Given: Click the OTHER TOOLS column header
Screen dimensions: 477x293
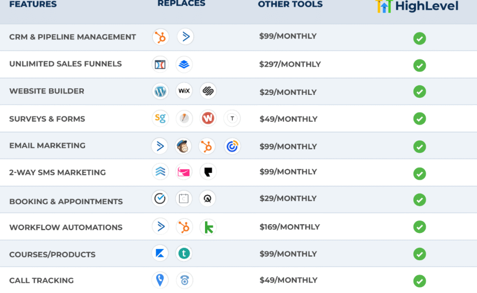Looking at the screenshot, I should click(x=290, y=5).
